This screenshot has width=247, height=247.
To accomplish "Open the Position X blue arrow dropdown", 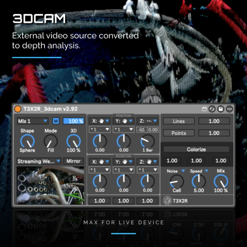I will tap(107, 121).
